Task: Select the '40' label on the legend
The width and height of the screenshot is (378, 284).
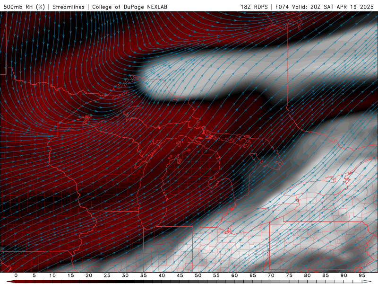Action: tap(162, 275)
